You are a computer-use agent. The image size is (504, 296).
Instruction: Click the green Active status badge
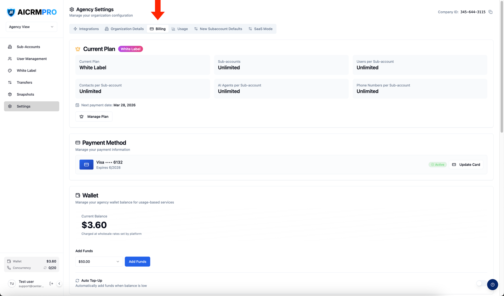tap(438, 165)
